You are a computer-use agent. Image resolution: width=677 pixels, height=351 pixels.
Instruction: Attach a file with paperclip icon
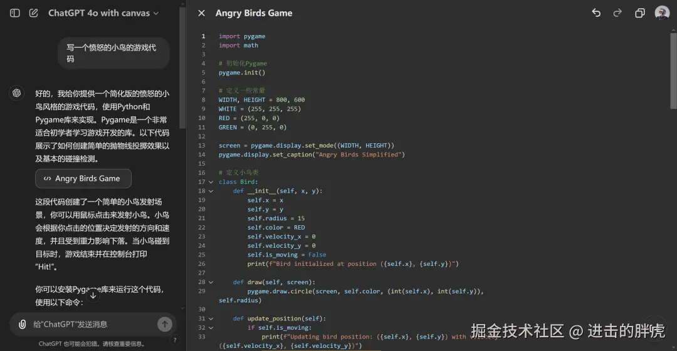[22, 324]
